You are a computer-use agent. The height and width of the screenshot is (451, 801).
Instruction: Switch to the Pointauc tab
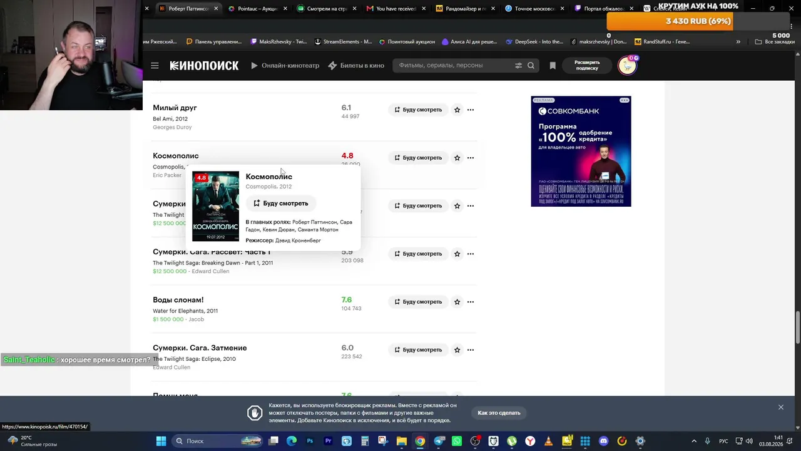[257, 9]
